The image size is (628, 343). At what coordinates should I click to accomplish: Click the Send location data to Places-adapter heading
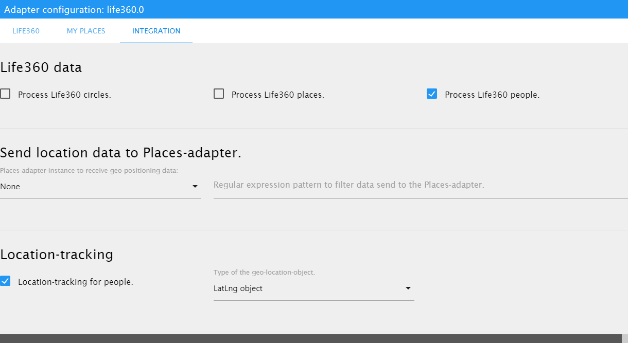pos(121,153)
